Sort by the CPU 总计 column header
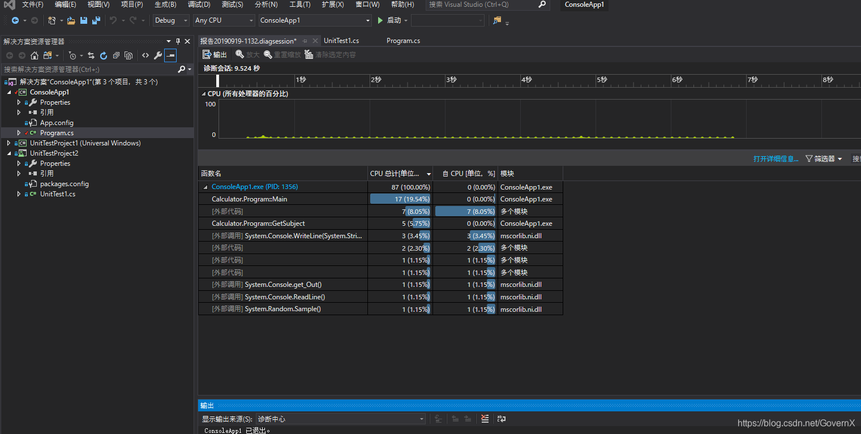 click(400, 174)
